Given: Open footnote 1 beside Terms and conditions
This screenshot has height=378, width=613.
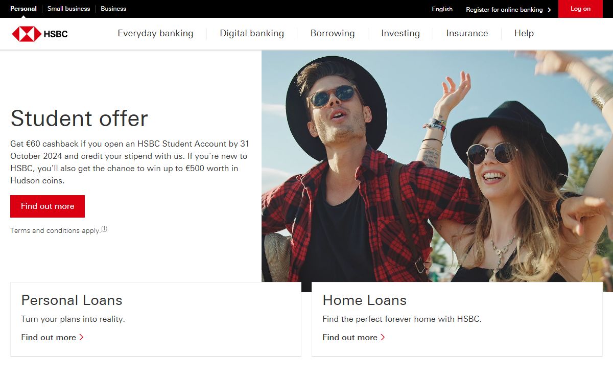Looking at the screenshot, I should (104, 229).
